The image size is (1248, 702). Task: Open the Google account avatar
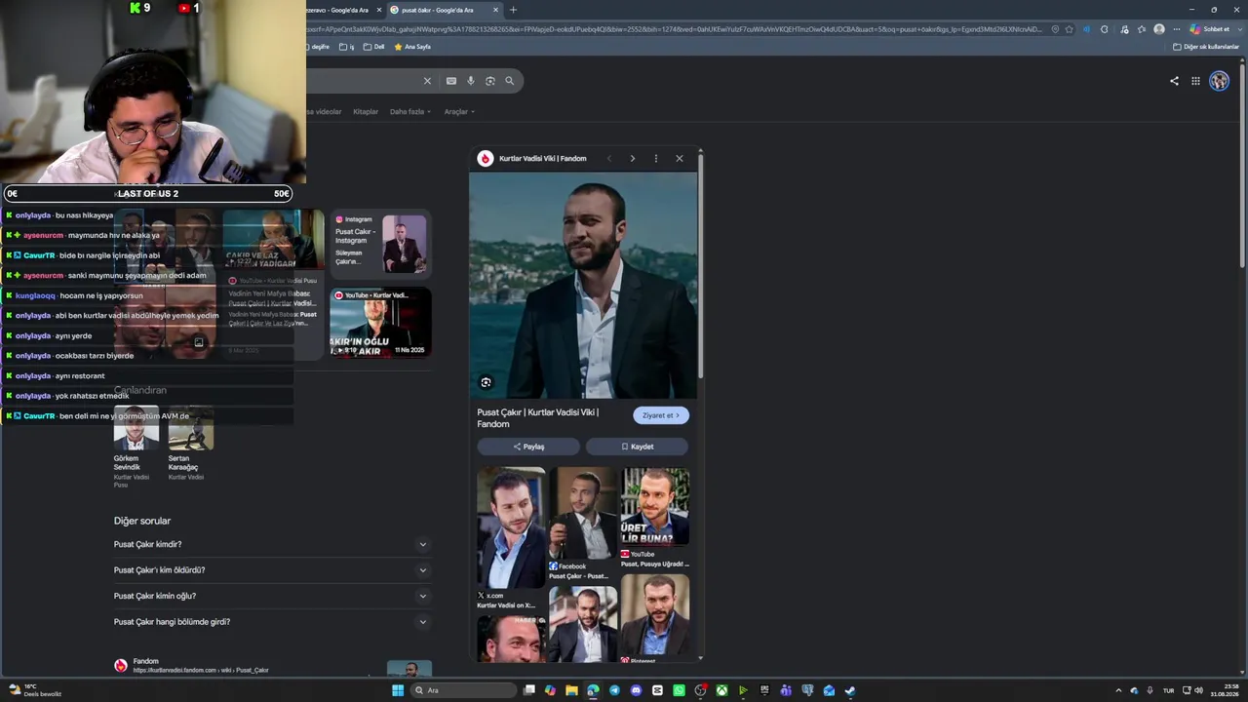tap(1219, 81)
